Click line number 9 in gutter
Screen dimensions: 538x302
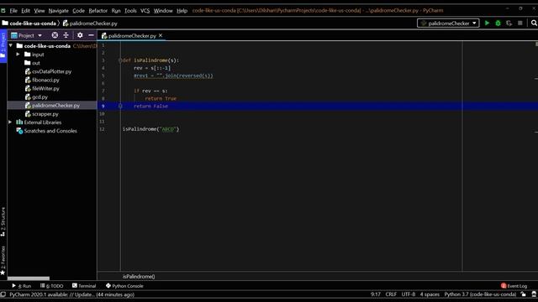click(103, 107)
